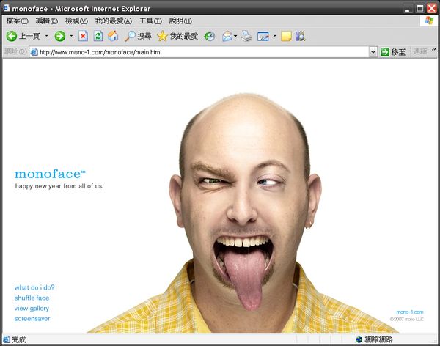This screenshot has height=346, width=440.
Task: Print the page with the printer icon
Action: (246, 36)
